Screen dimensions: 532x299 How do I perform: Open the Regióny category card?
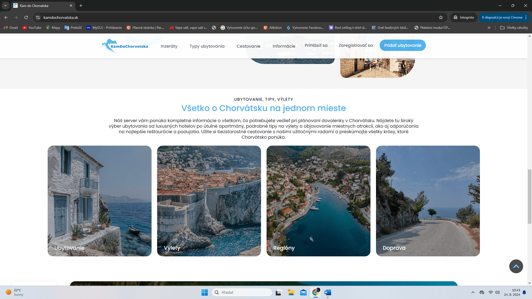318,201
